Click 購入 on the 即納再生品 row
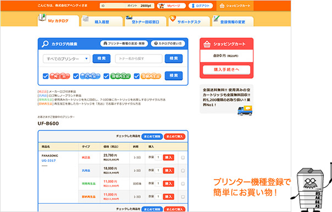This screenshot has height=212, width=332. coord(169,197)
